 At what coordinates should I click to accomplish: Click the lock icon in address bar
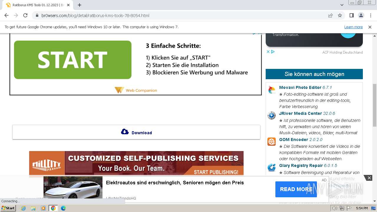pos(37,15)
